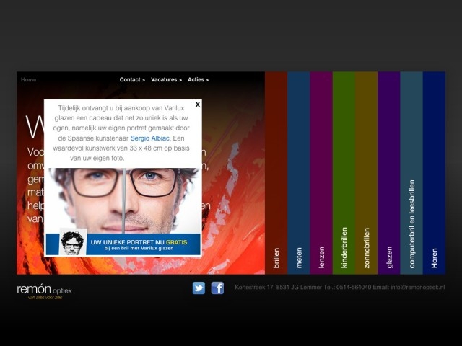
Task: Open the Twitter social icon
Action: tap(199, 288)
